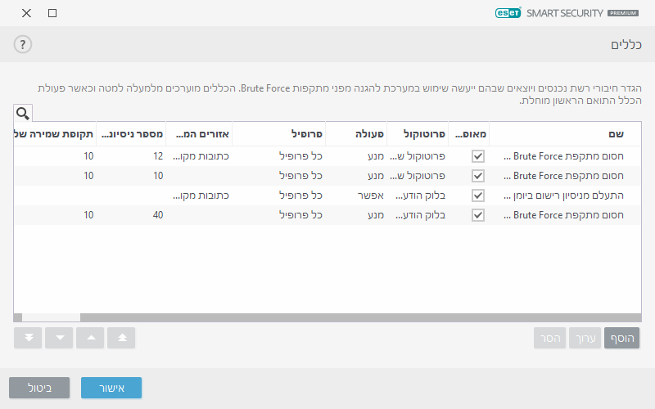Select the התעלם מניסיון רישום ביומן rule
Screen dimensions: 655x409
pyautogui.click(x=563, y=196)
